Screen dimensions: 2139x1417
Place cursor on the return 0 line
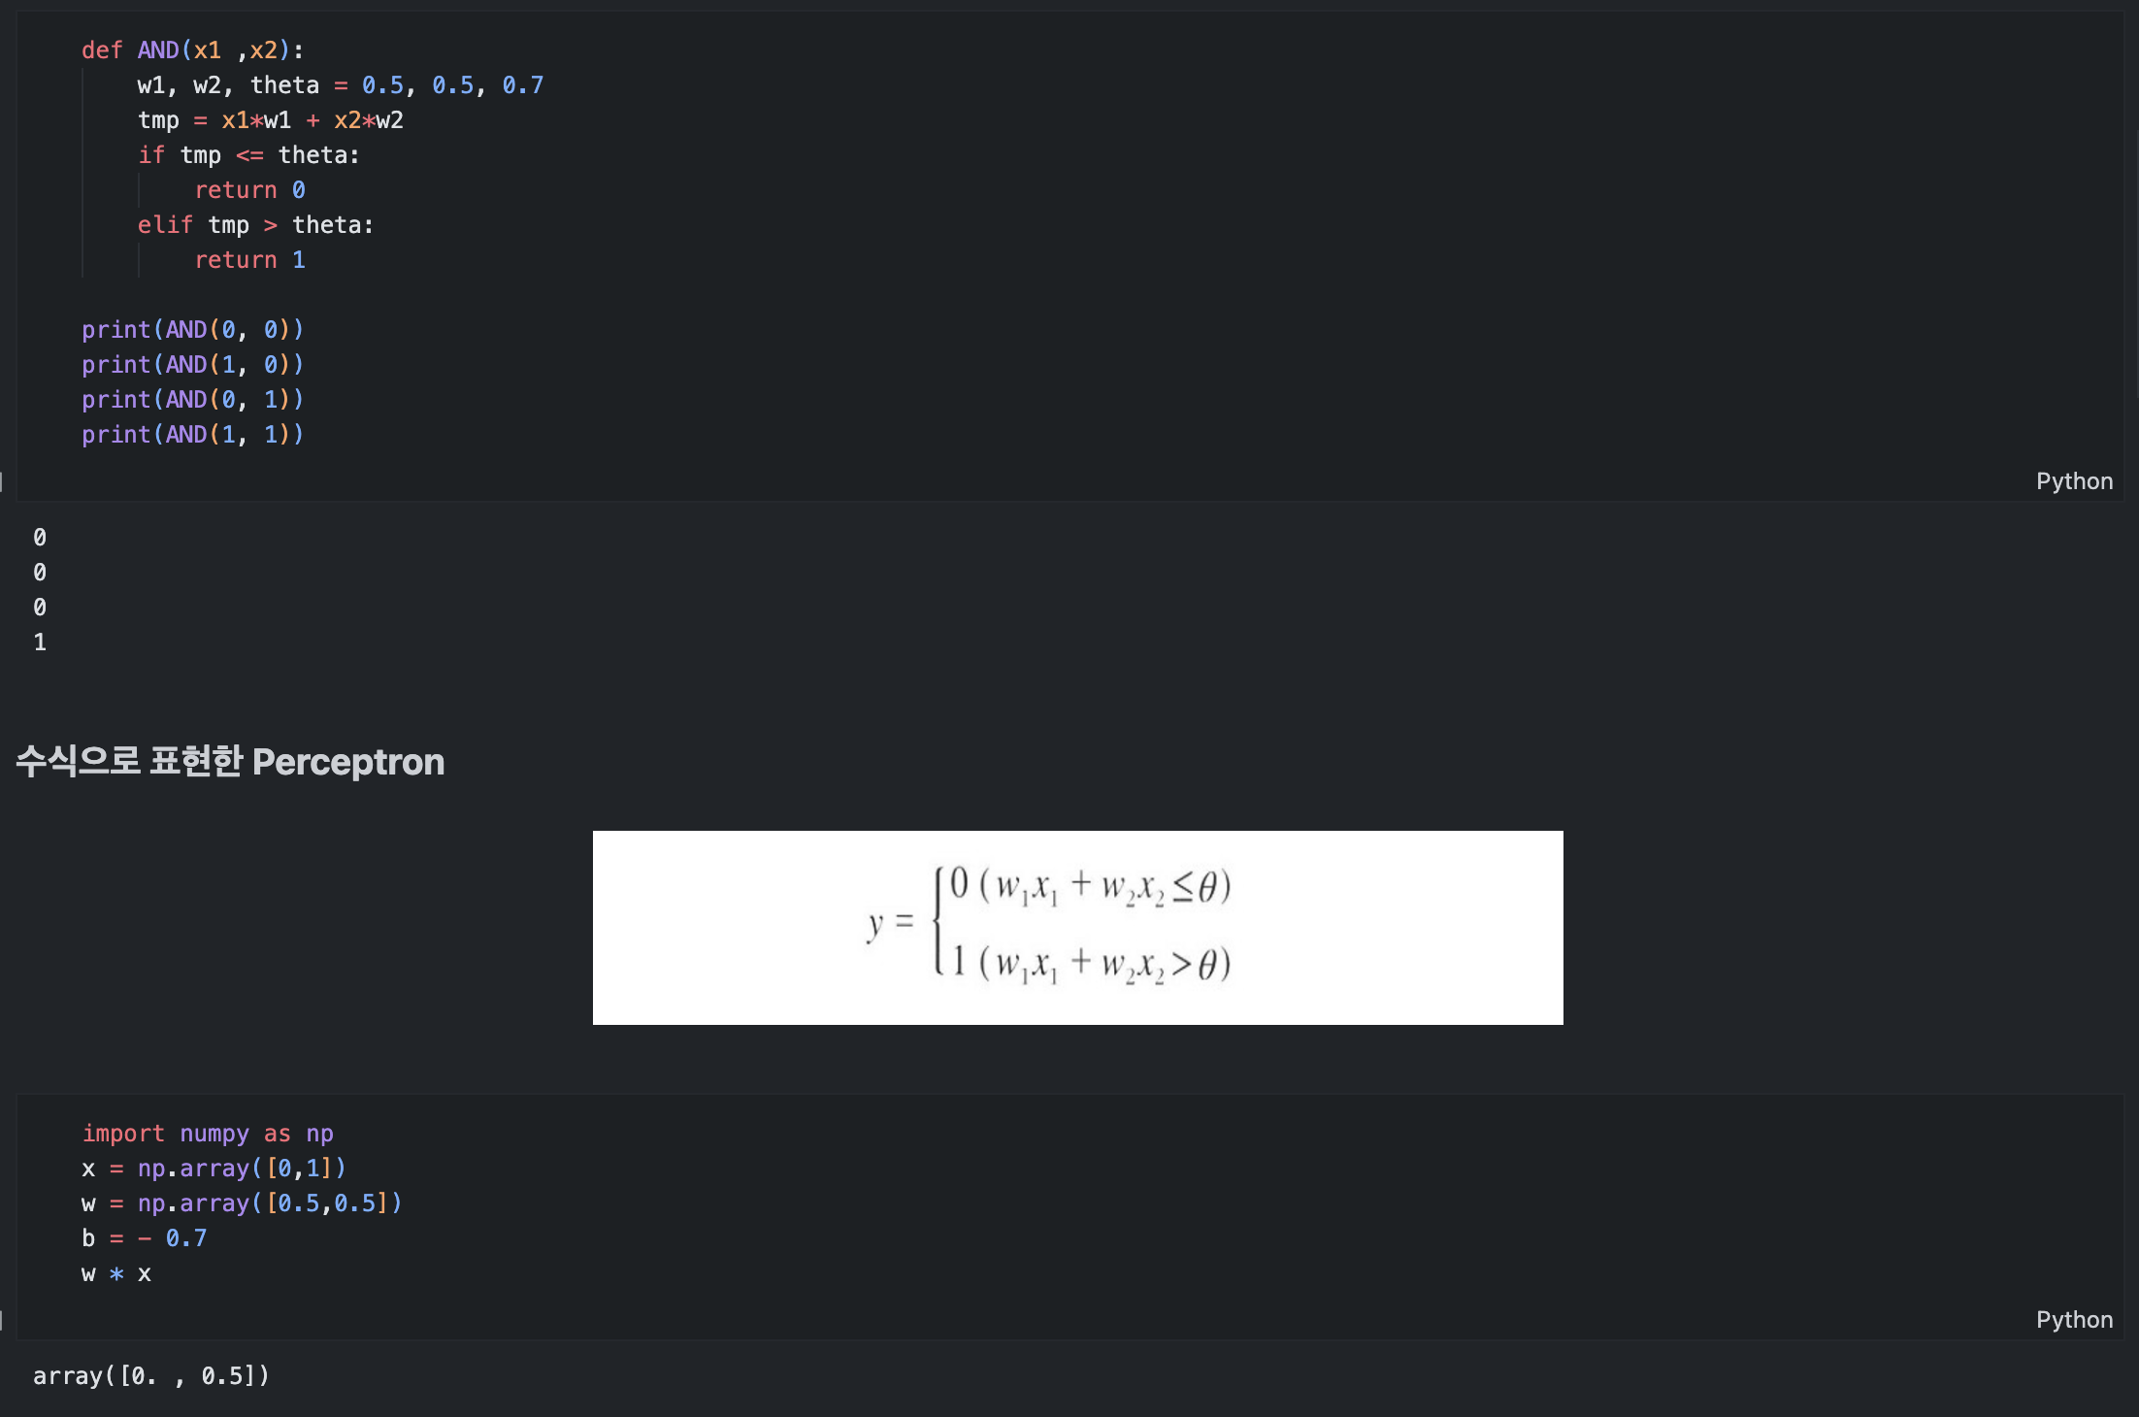[250, 190]
